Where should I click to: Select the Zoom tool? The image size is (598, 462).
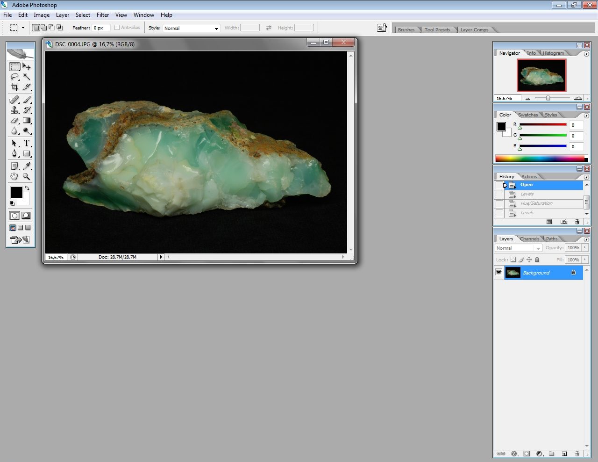coord(27,176)
